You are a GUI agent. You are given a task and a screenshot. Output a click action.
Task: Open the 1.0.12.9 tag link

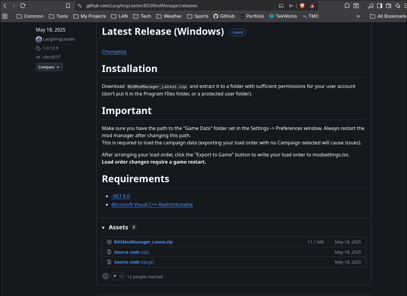point(50,48)
